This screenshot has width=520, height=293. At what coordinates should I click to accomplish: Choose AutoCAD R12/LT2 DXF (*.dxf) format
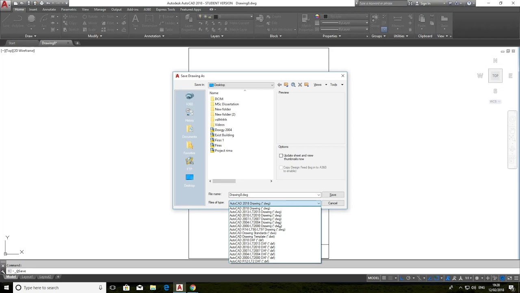point(249,261)
